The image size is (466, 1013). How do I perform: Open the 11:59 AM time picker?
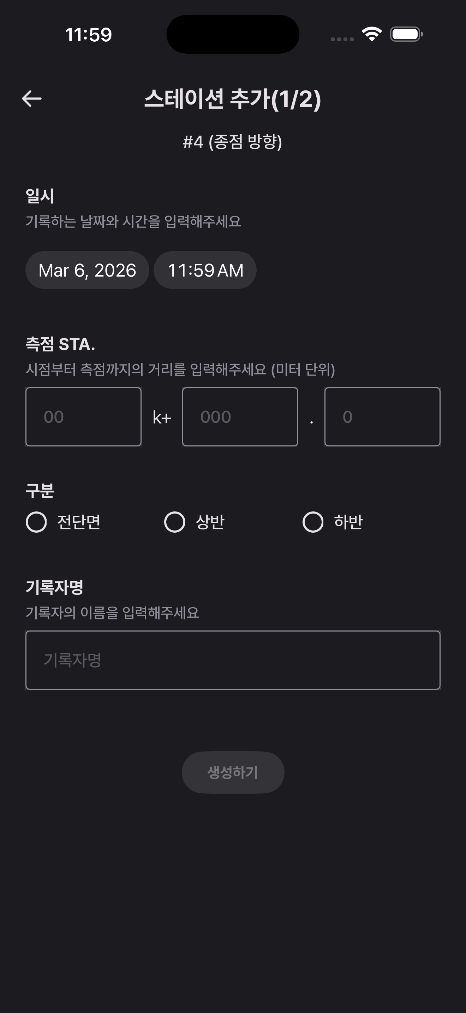205,271
